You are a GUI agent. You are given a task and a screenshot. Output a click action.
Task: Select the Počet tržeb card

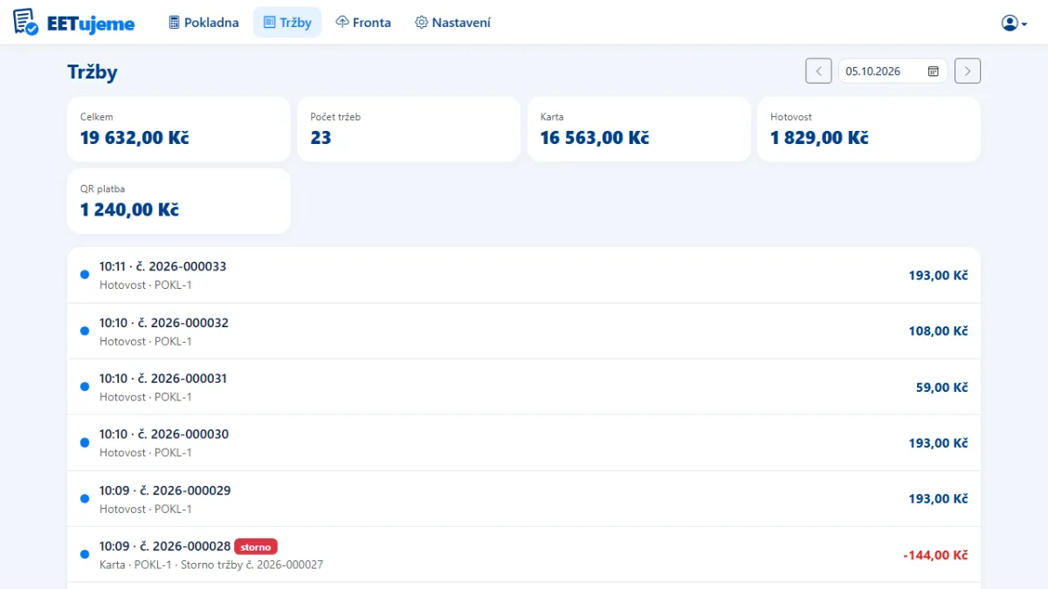click(409, 129)
